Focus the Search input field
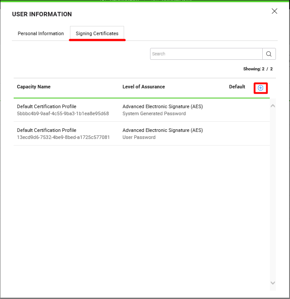Screen dimensions: 290x299 206,54
